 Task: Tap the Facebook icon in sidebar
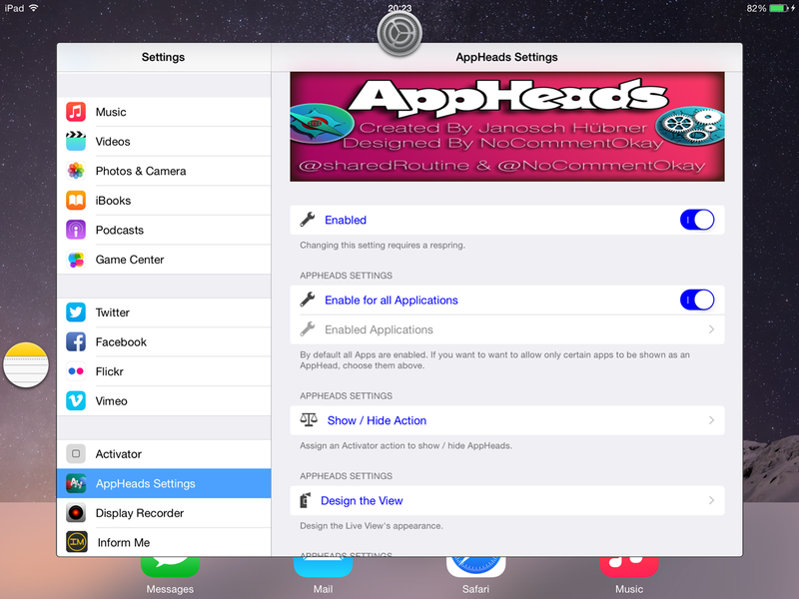click(76, 341)
